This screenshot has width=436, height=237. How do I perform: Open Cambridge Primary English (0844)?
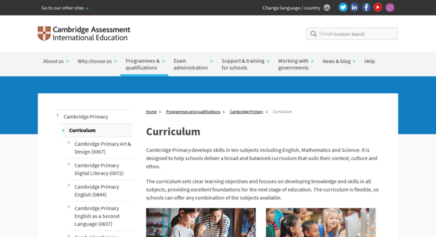(x=97, y=190)
